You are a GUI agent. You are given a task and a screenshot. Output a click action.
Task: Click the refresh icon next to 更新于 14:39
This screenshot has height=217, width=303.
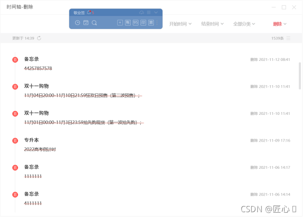click(39, 38)
